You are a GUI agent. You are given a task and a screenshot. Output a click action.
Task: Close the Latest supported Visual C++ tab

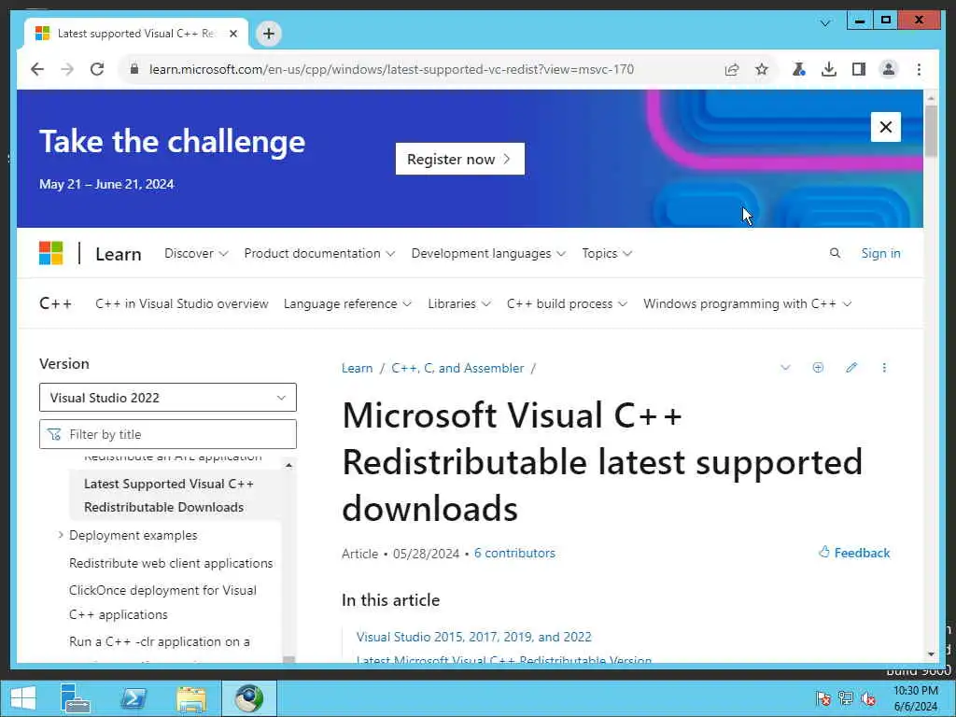232,34
